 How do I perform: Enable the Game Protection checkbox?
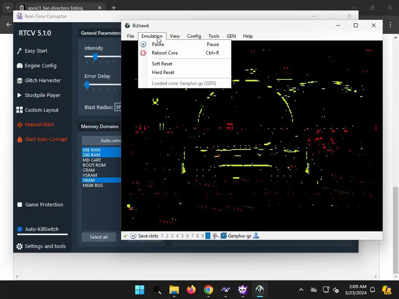(x=19, y=205)
